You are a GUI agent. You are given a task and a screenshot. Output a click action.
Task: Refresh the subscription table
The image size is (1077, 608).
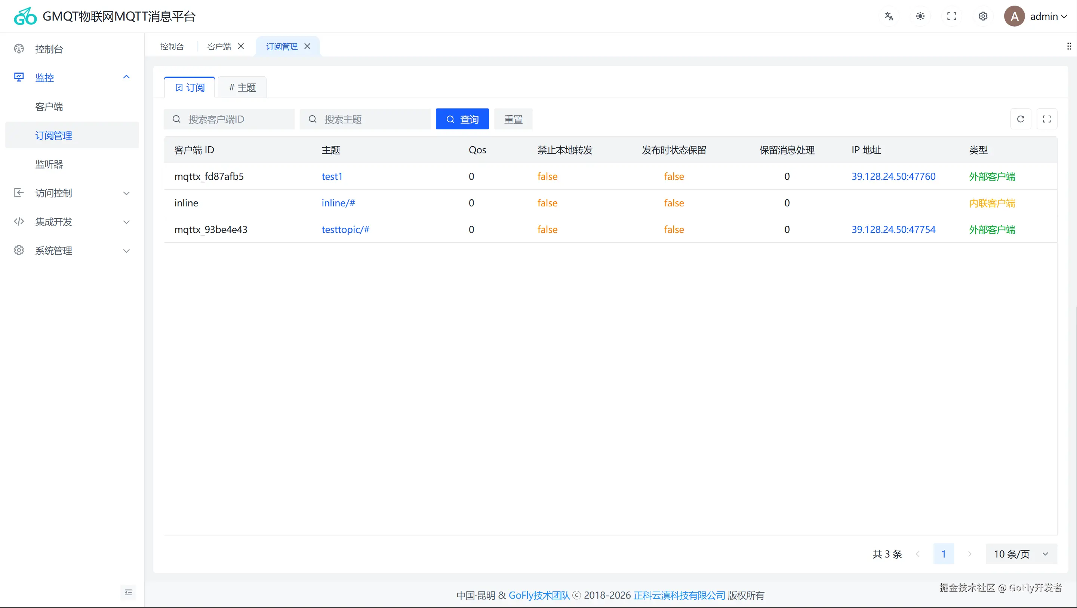[1021, 119]
